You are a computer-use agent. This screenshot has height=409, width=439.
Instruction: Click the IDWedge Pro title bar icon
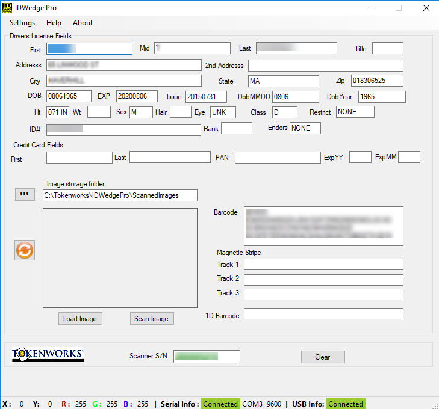click(x=7, y=8)
